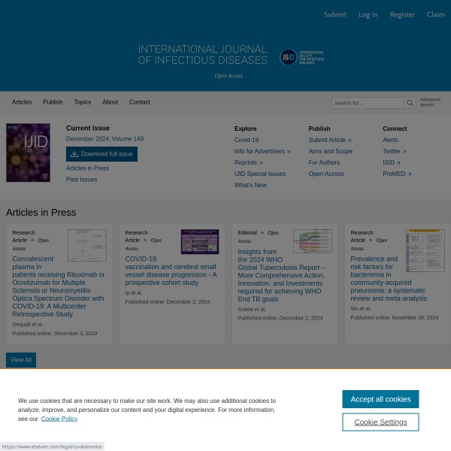Open thumbnail of COVID-19 vaccination article

point(199,241)
